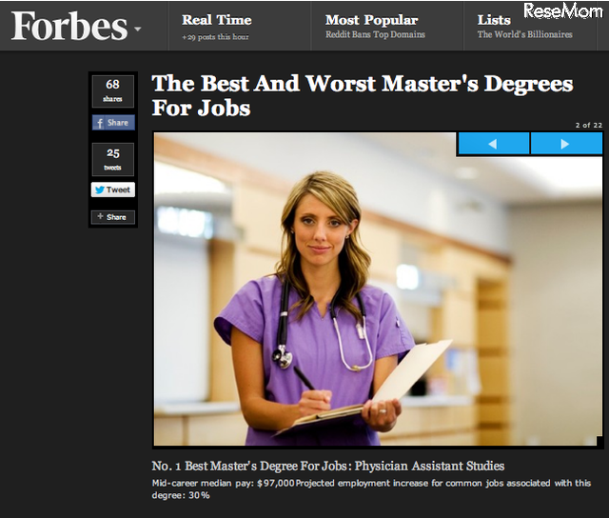Click the 25 tweets counter
Viewport: 609px width, 518px height.
tap(113, 159)
